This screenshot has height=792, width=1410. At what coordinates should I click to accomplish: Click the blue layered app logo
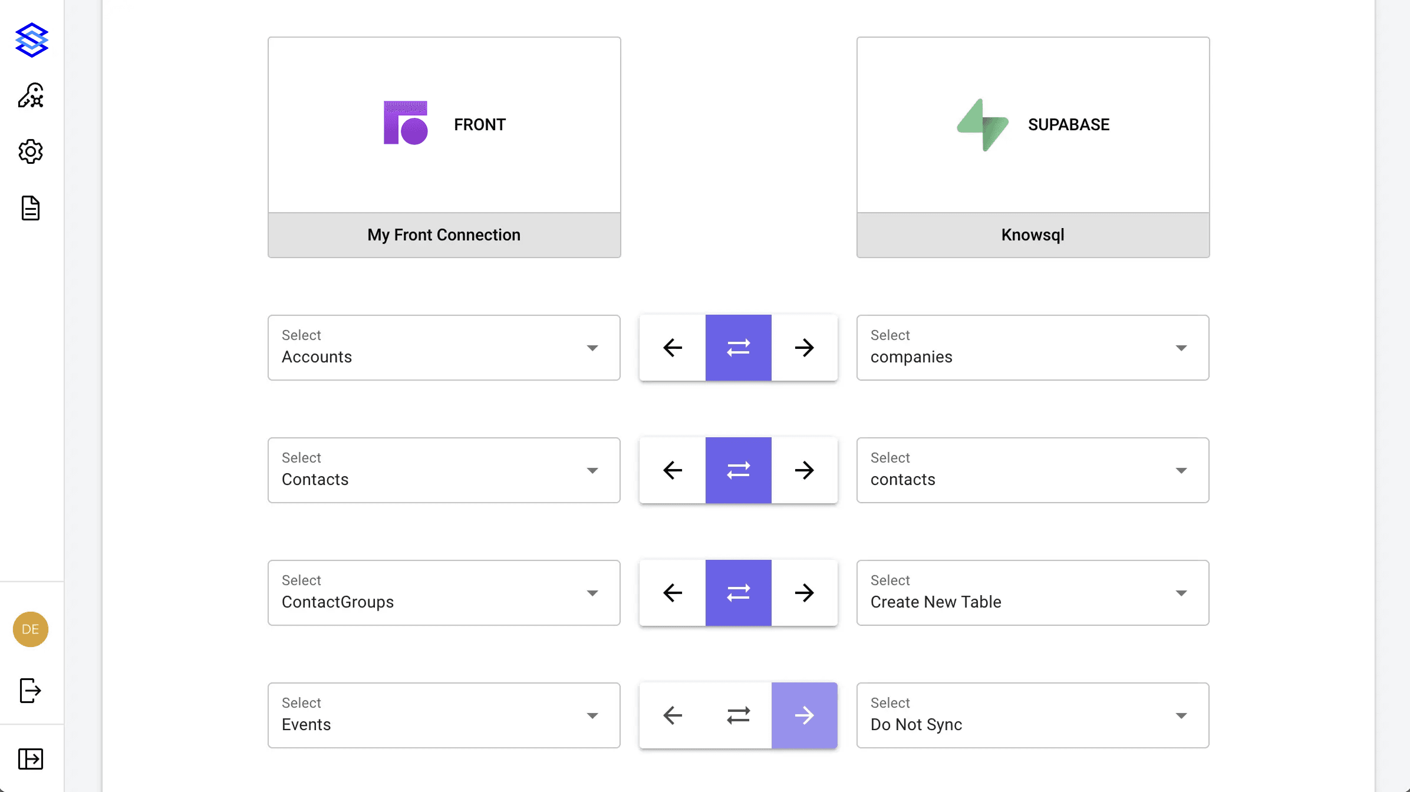click(x=31, y=40)
